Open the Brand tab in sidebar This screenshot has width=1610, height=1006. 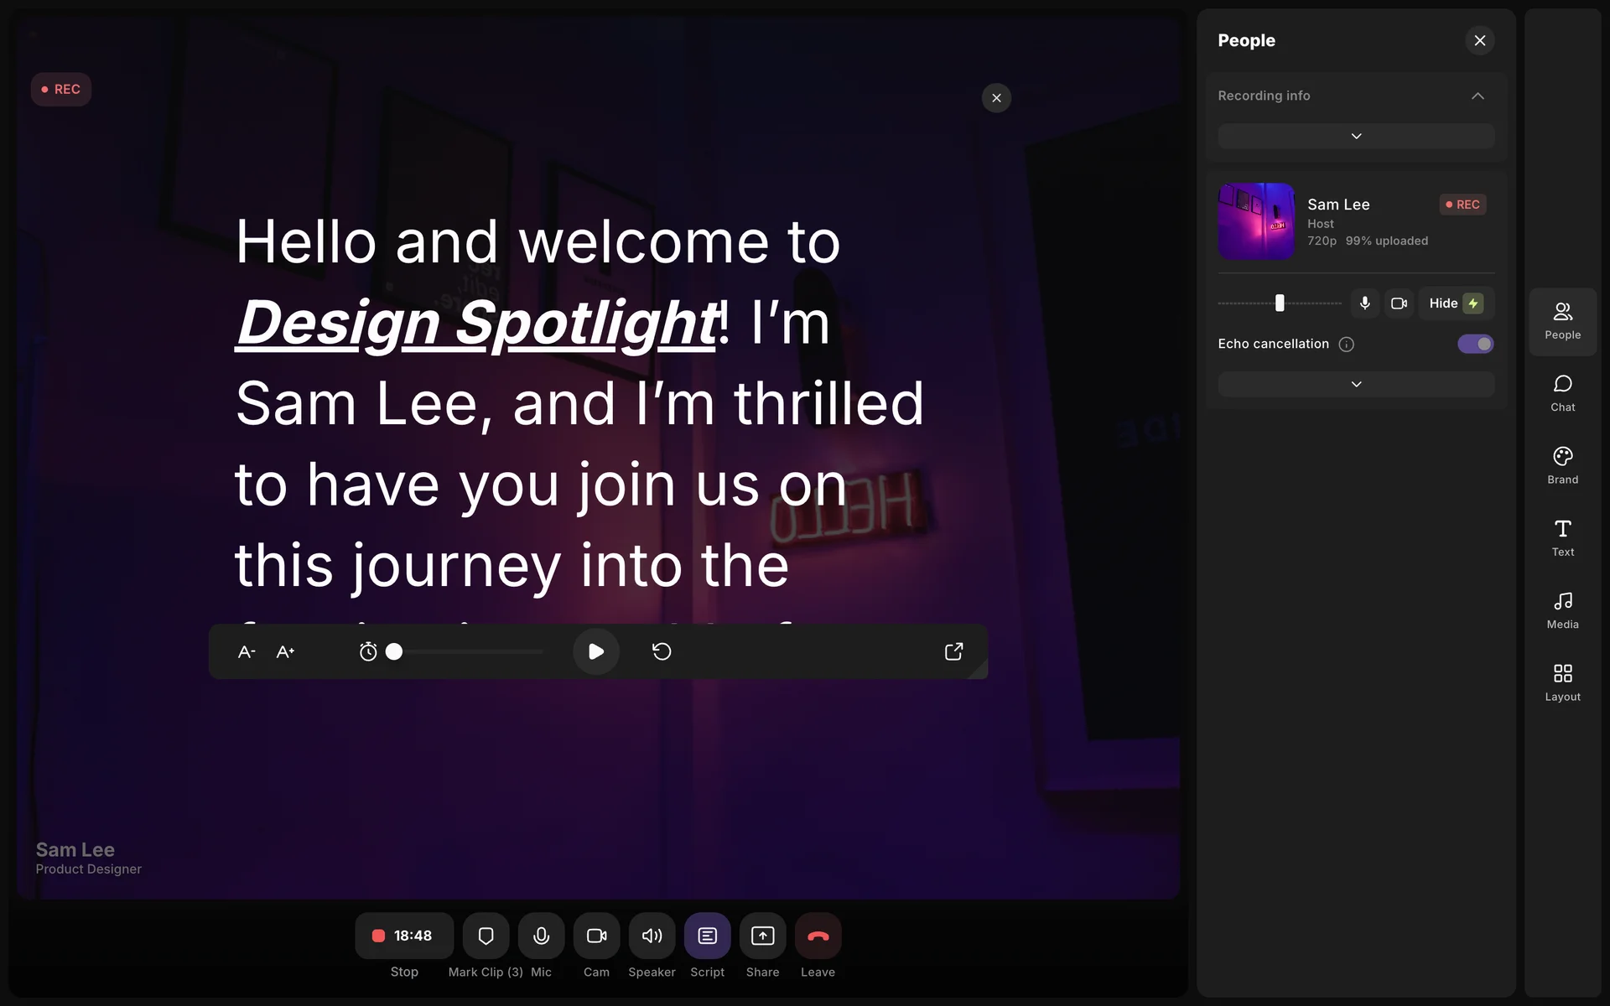pyautogui.click(x=1562, y=464)
